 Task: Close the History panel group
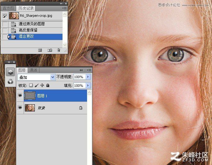[x=66, y=4]
